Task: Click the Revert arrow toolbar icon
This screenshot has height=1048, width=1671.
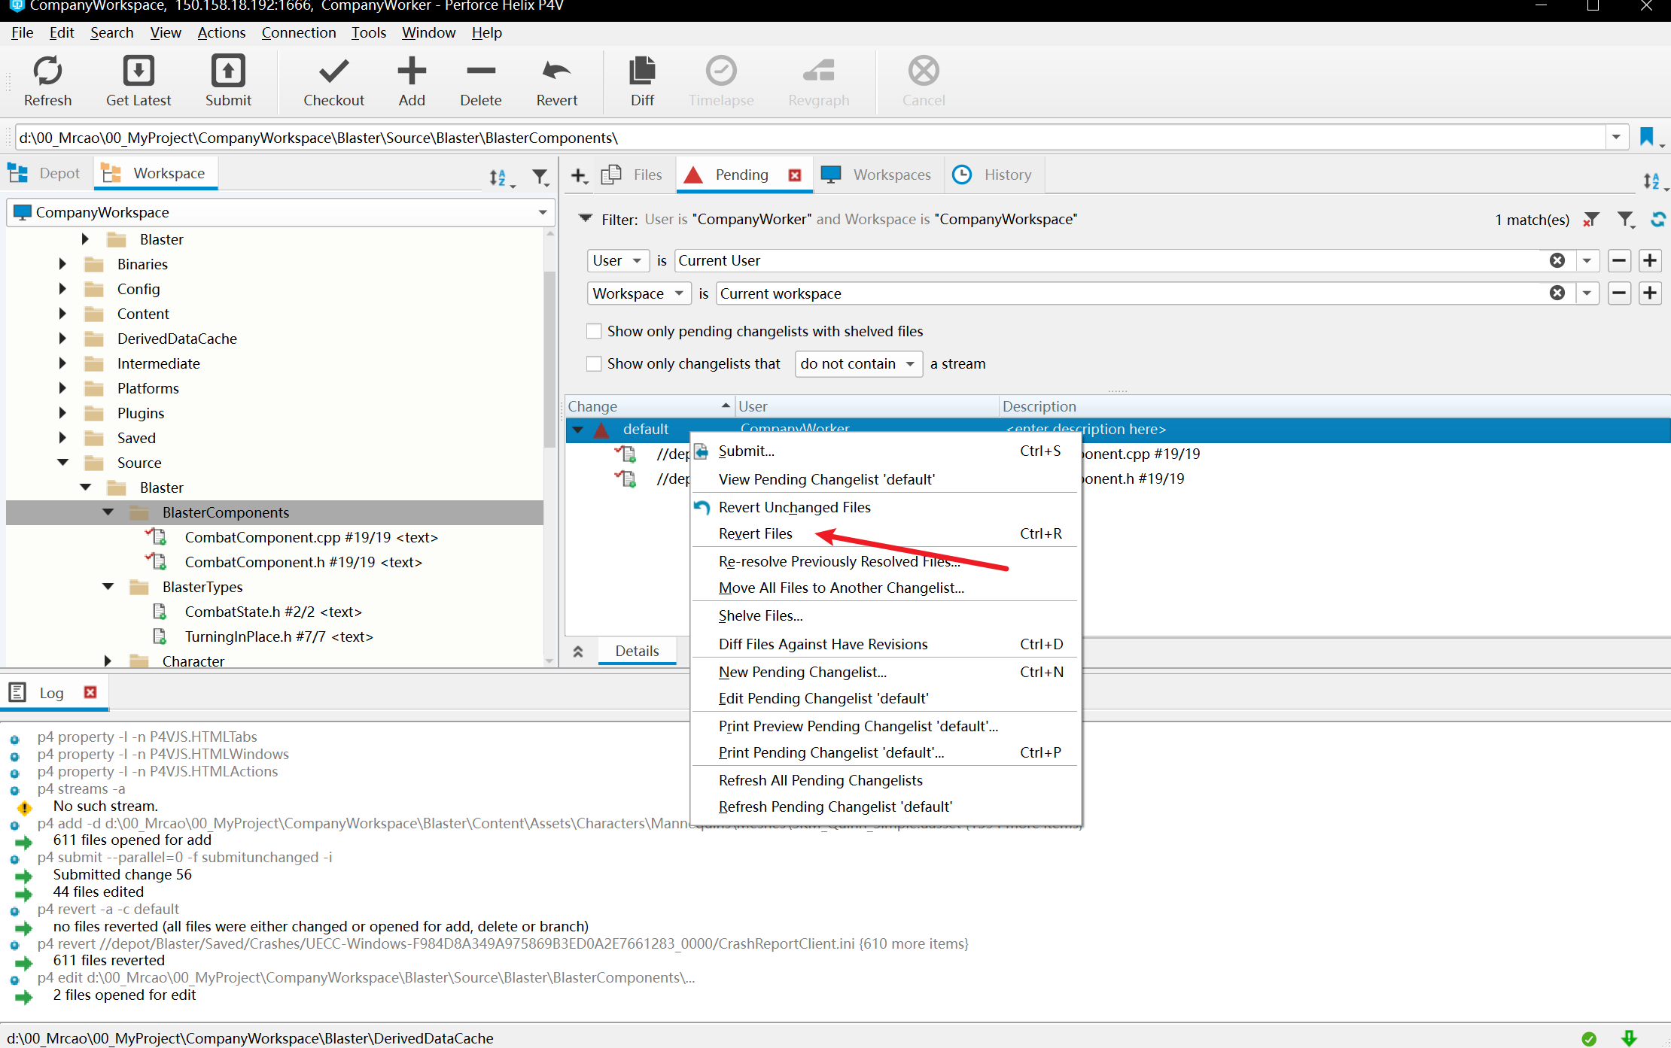Action: (557, 71)
